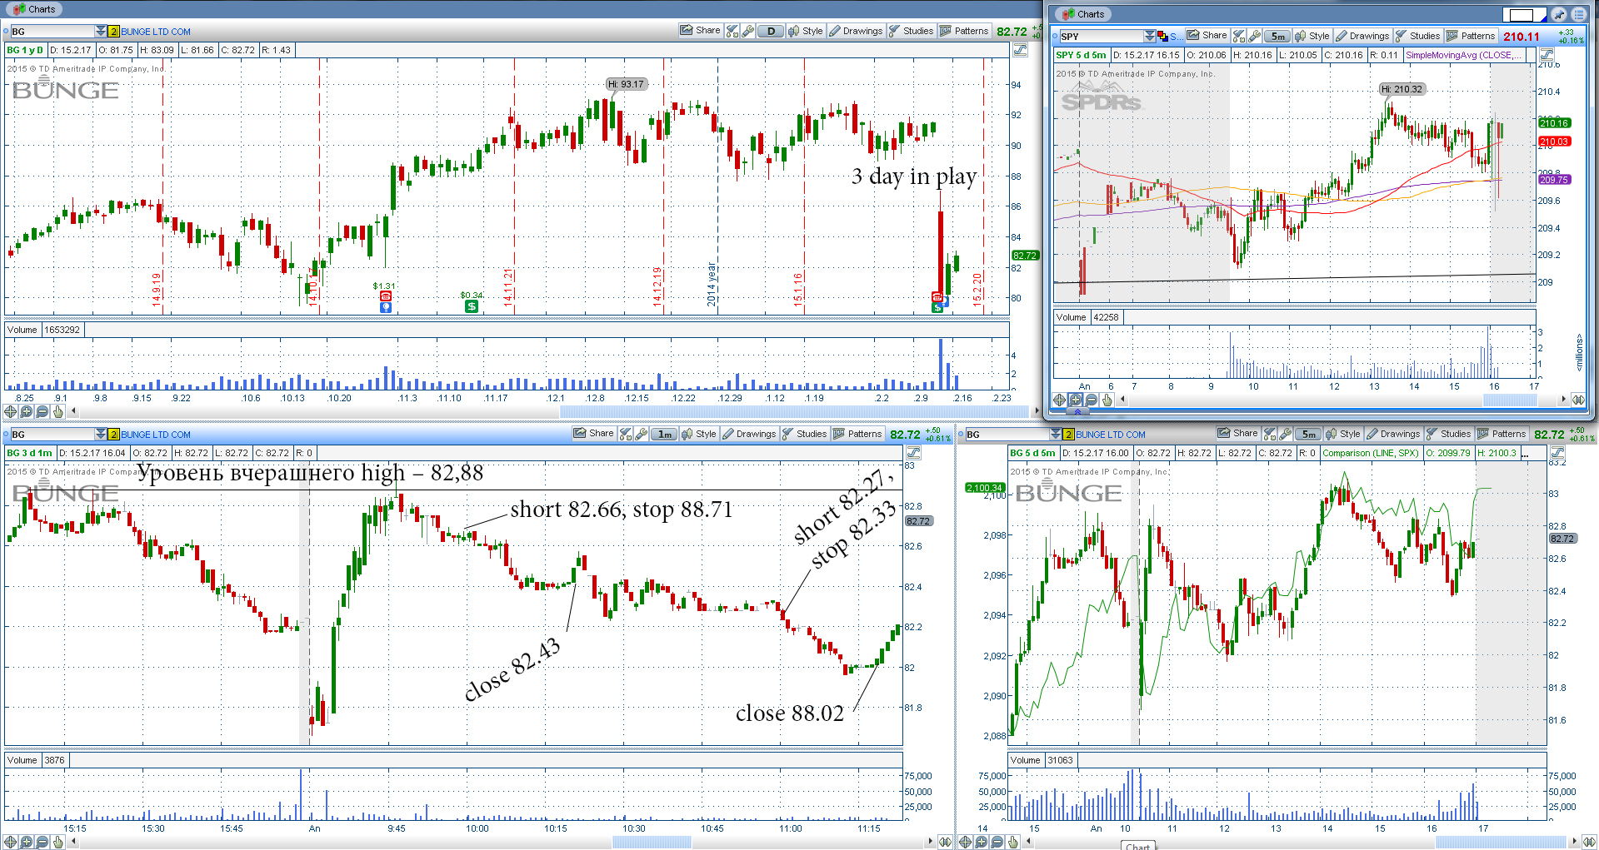Screen dimensions: 1599x850
Task: Click Comparison (LINE, SPX) study label
Action: tap(1370, 453)
